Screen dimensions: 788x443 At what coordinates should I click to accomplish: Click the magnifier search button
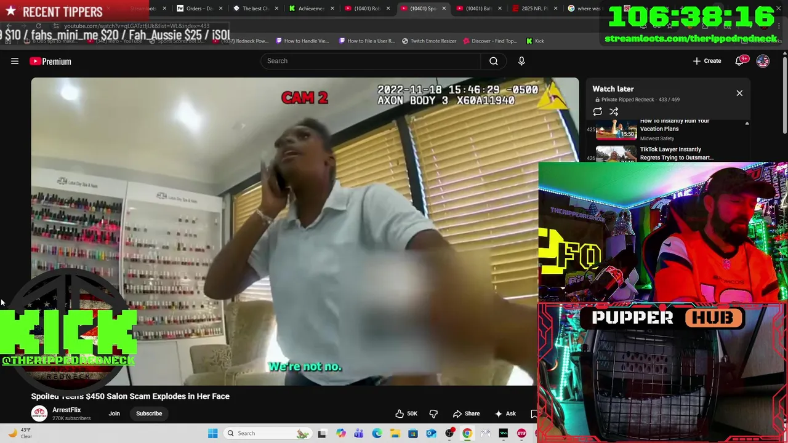click(494, 61)
